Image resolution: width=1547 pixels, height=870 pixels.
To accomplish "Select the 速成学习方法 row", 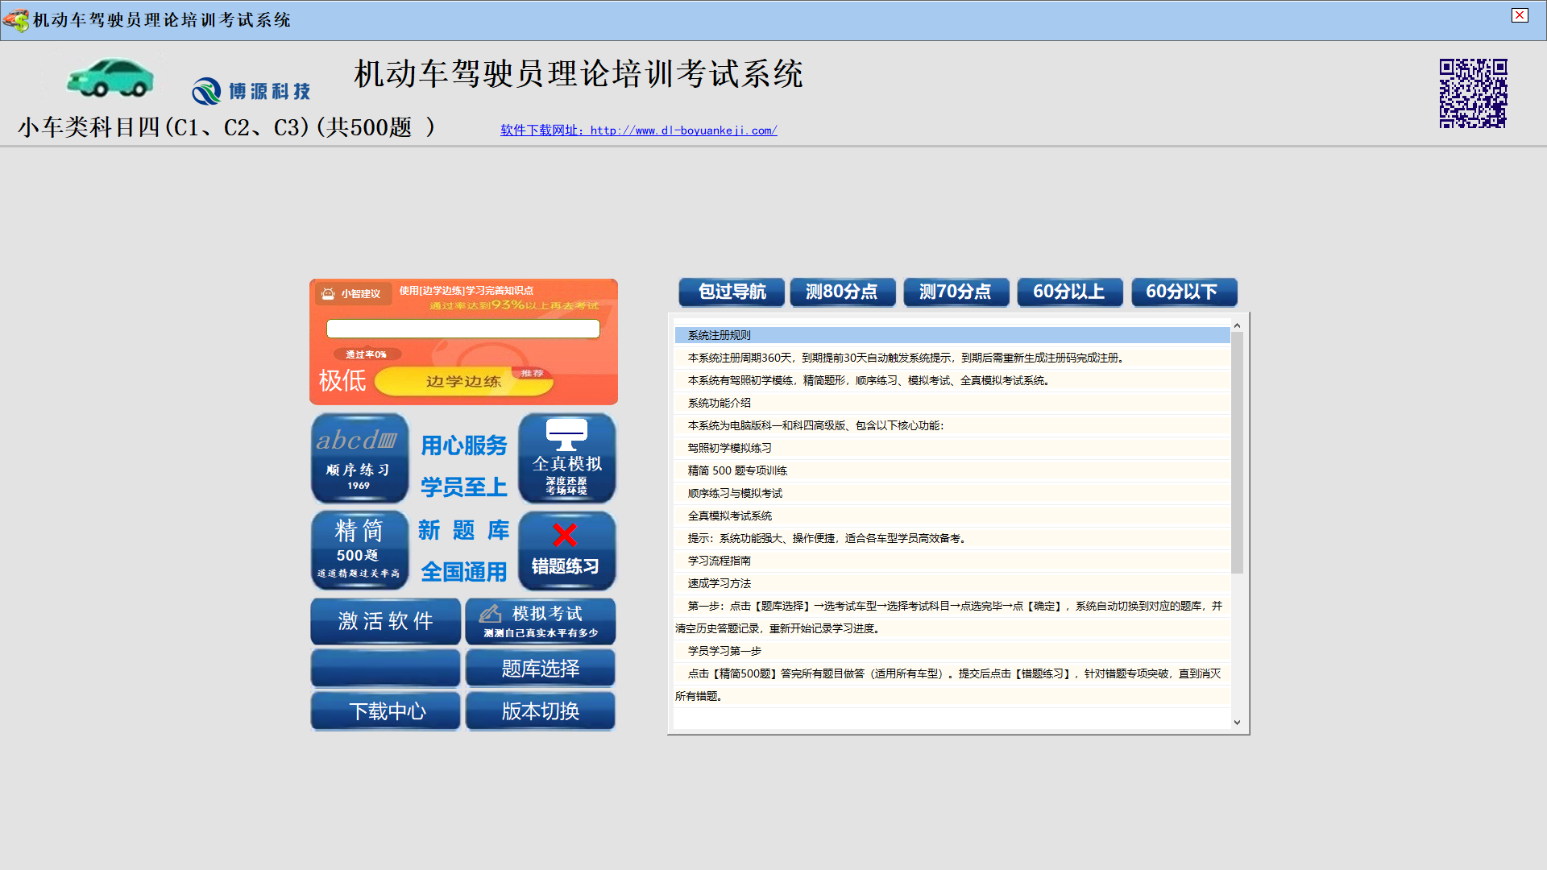I will [x=952, y=583].
